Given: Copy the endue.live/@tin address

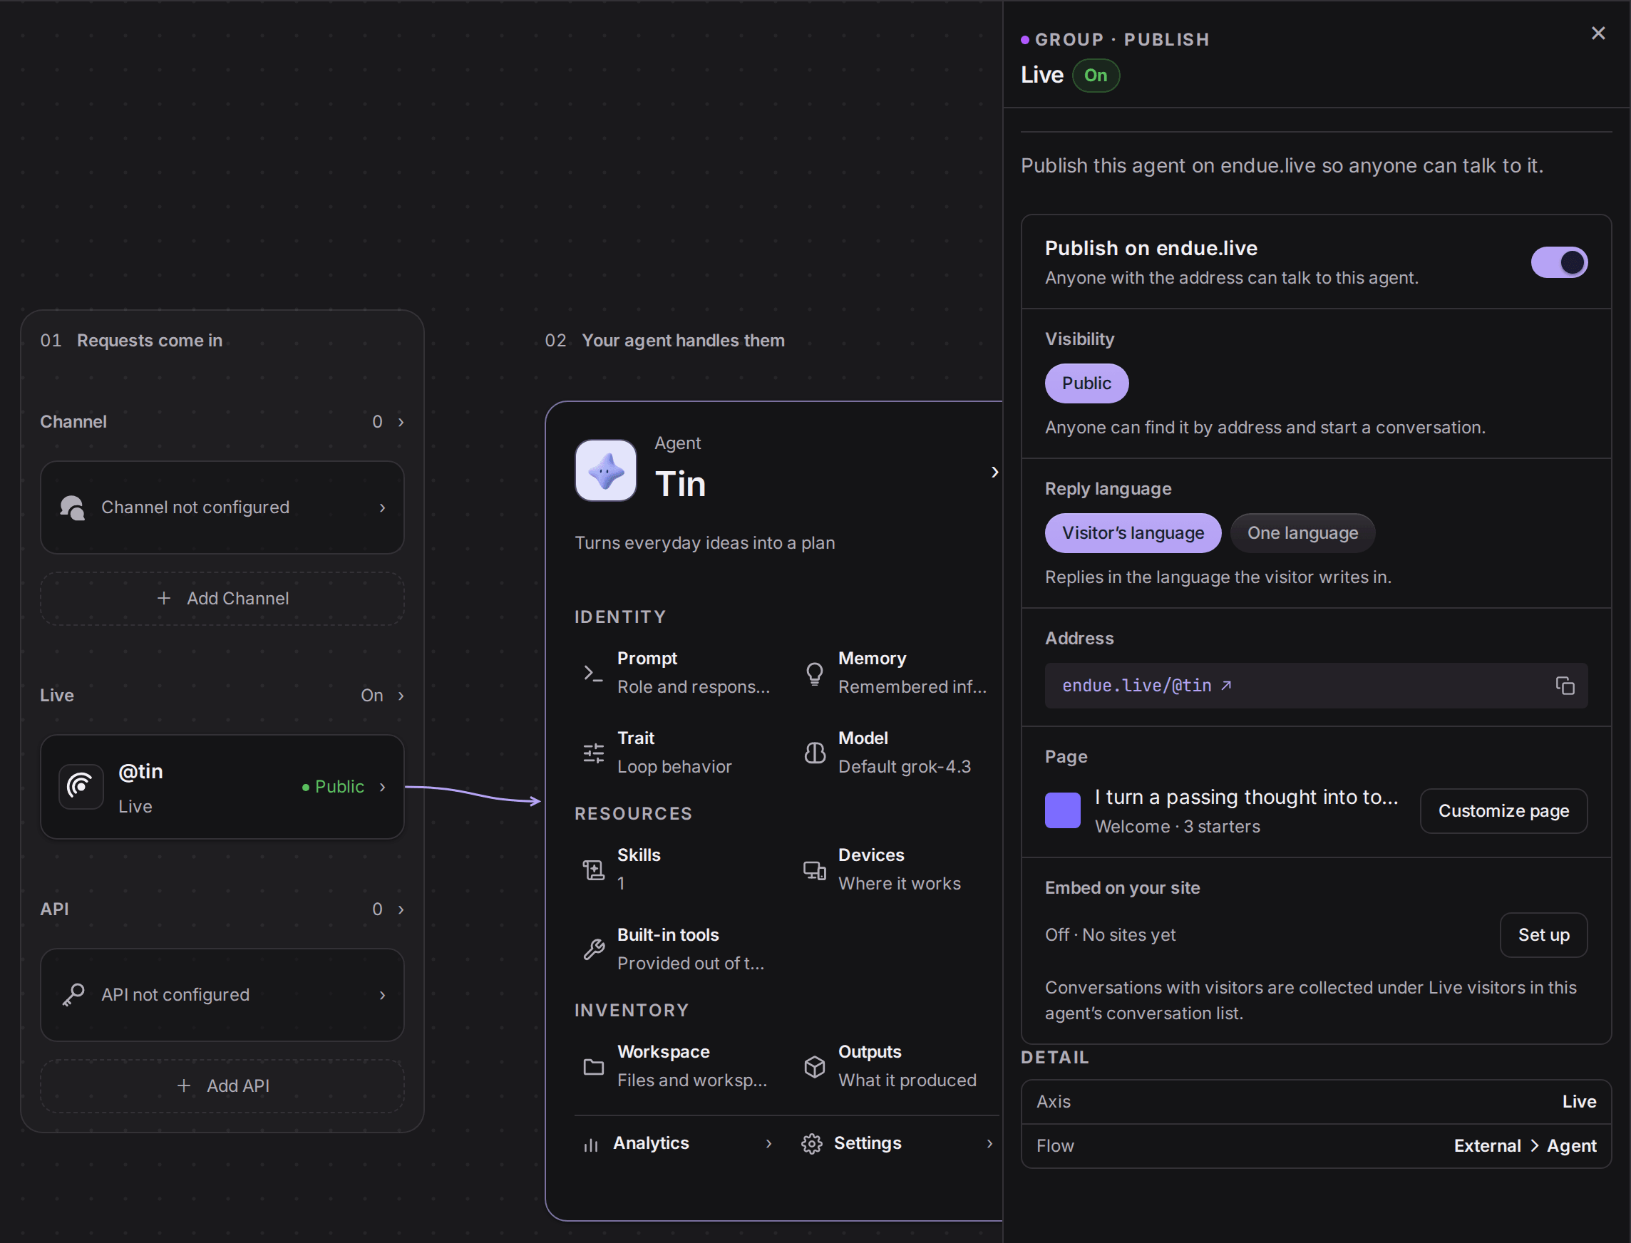Looking at the screenshot, I should pos(1565,686).
